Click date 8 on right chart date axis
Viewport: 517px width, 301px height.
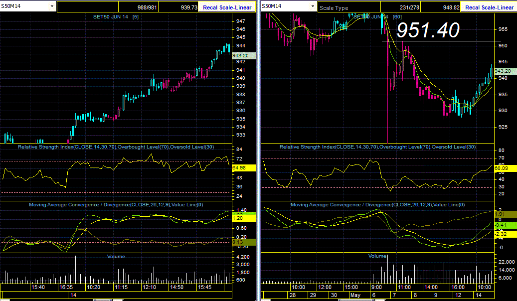click(x=415, y=295)
